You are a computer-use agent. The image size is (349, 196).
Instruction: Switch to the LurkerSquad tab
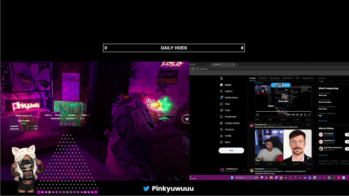pos(288,78)
